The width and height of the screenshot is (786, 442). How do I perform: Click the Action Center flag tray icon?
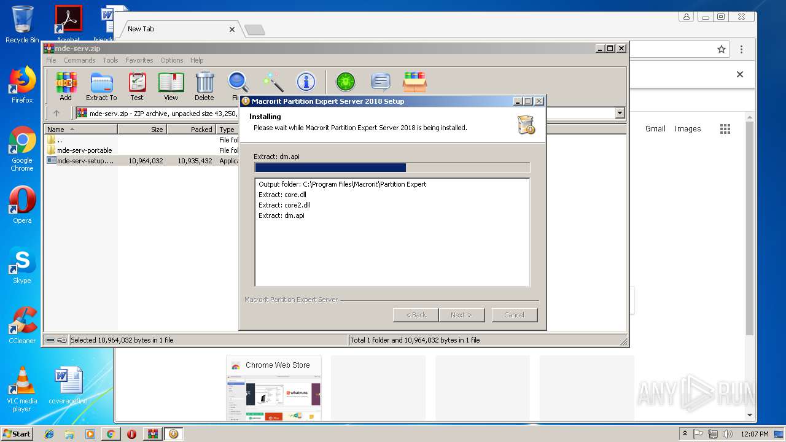698,434
